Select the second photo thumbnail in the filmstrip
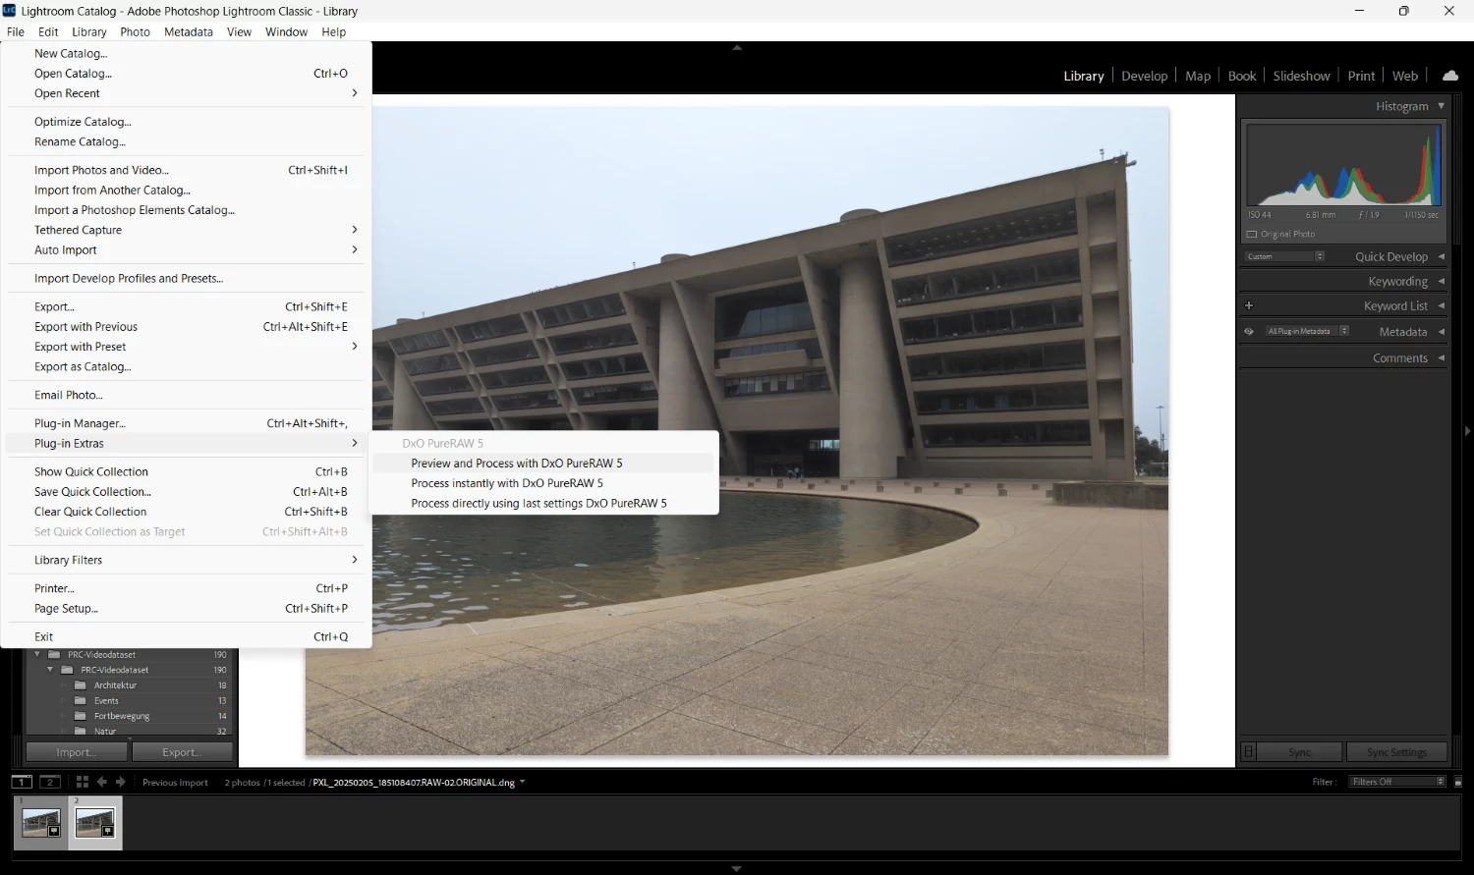 pos(95,823)
